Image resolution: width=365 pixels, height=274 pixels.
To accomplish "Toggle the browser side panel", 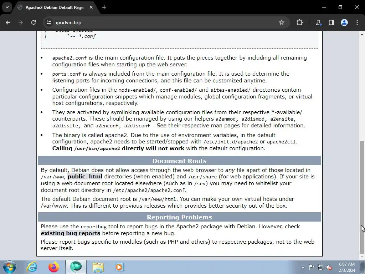I will coord(331,22).
